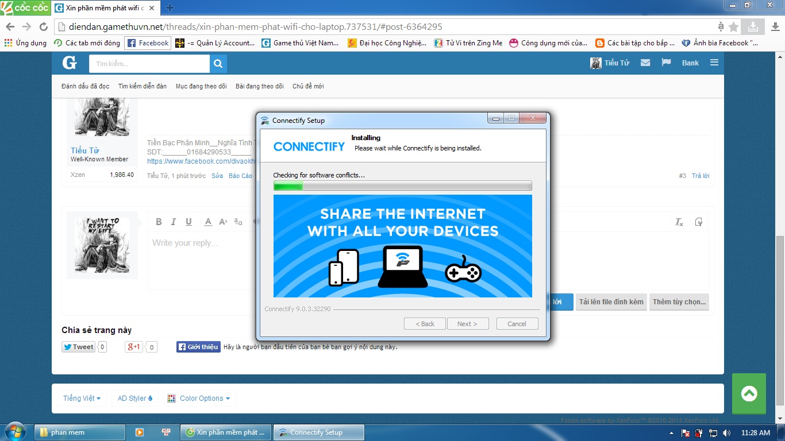Click the volume speaker tray icon
The image size is (785, 441).
point(726,432)
